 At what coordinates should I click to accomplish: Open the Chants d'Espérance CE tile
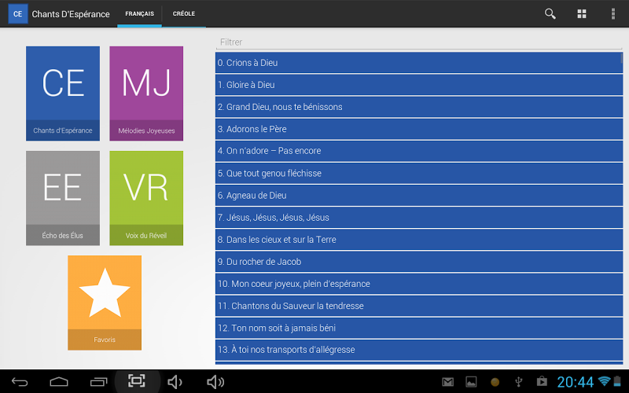pyautogui.click(x=63, y=94)
